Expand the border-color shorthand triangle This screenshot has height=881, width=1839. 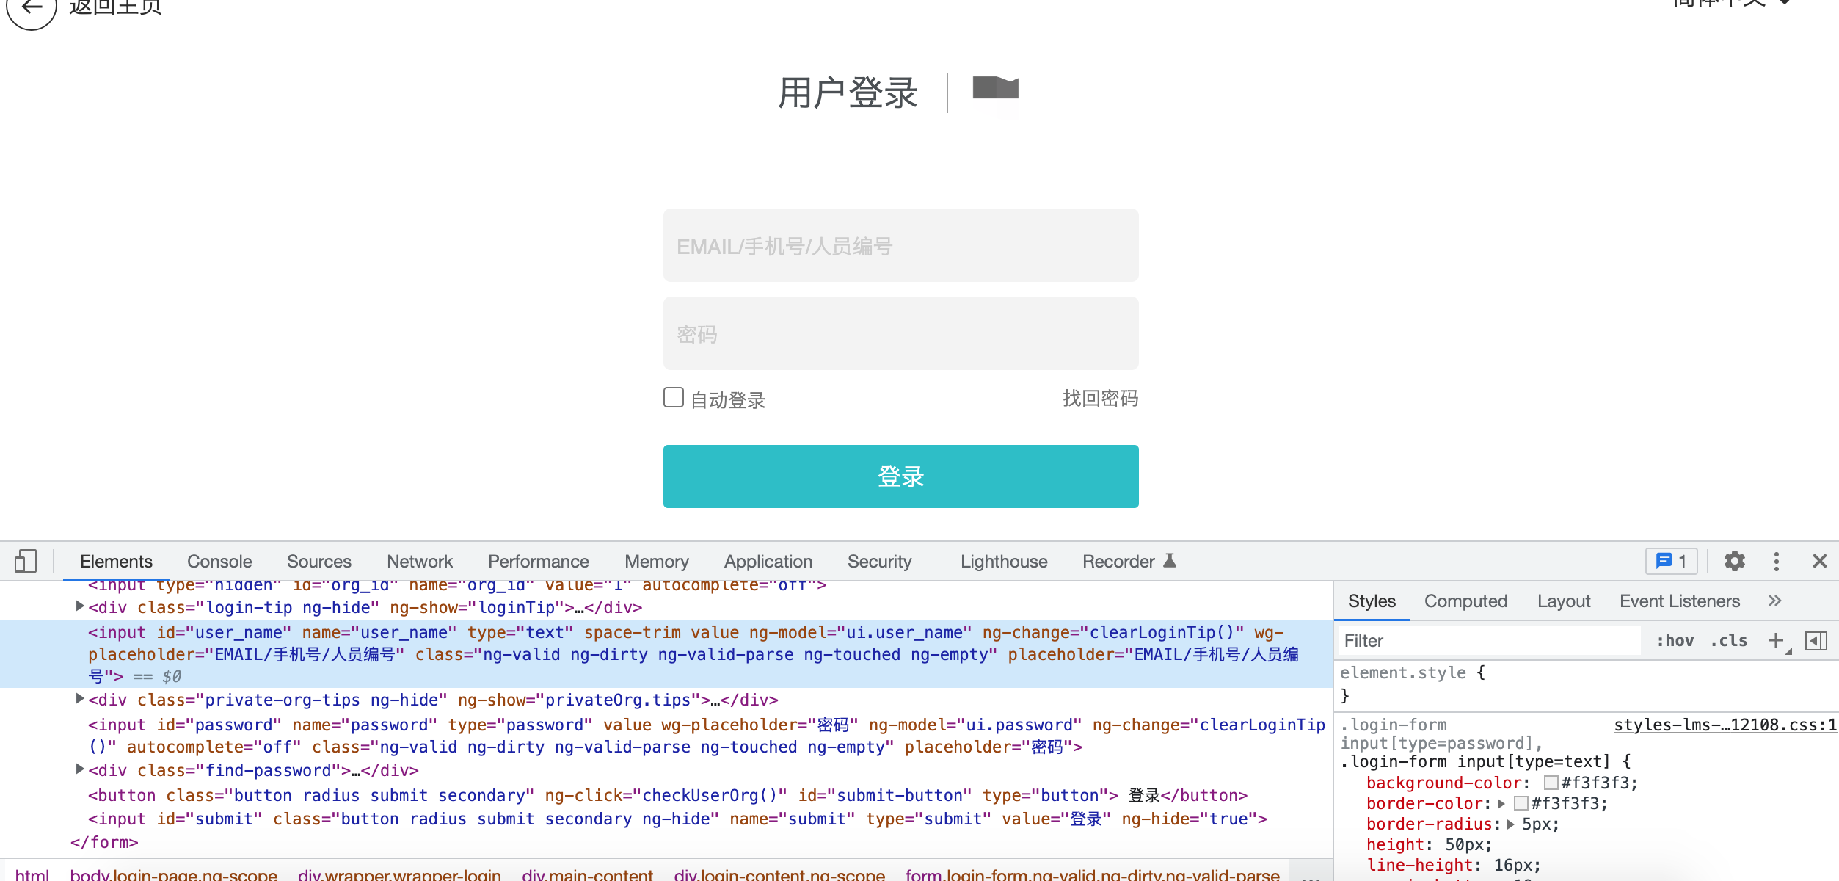1501,803
